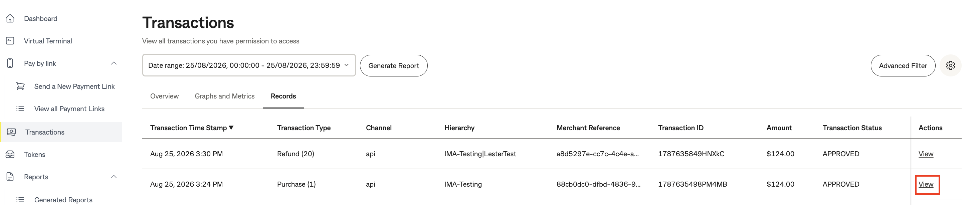Click the Reports document icon
This screenshot has width=975, height=205.
point(10,177)
